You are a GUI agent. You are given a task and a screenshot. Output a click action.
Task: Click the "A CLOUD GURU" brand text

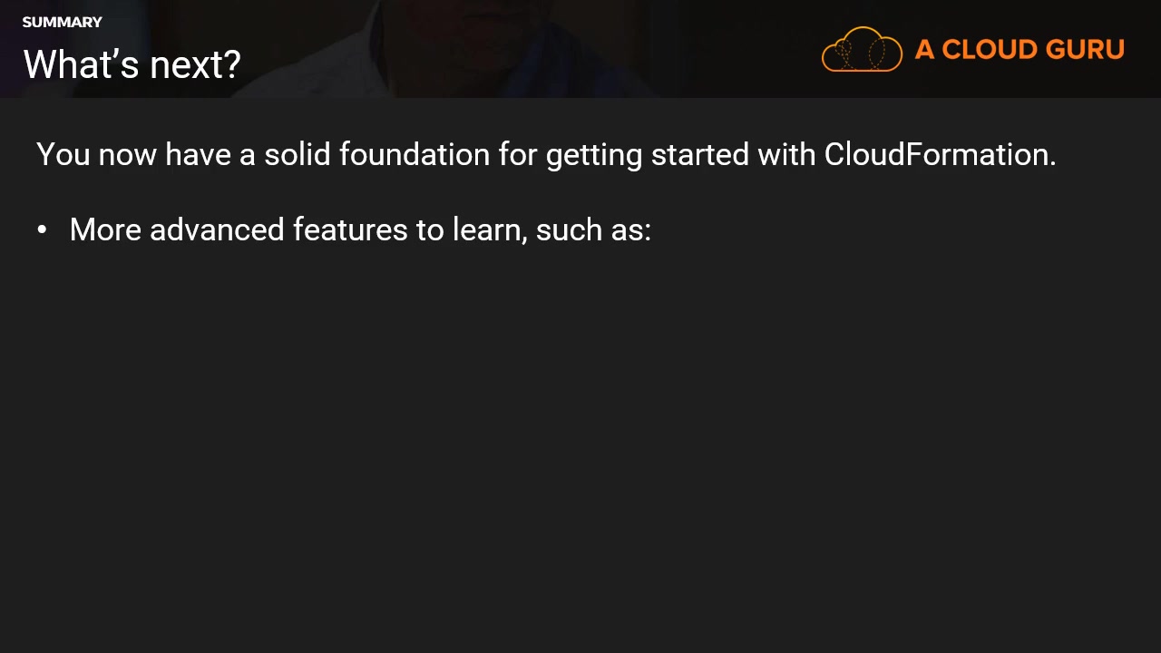point(1020,50)
